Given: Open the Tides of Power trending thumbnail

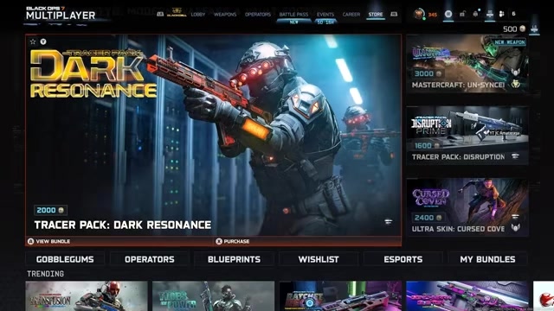Looking at the screenshot, I should 214,295.
